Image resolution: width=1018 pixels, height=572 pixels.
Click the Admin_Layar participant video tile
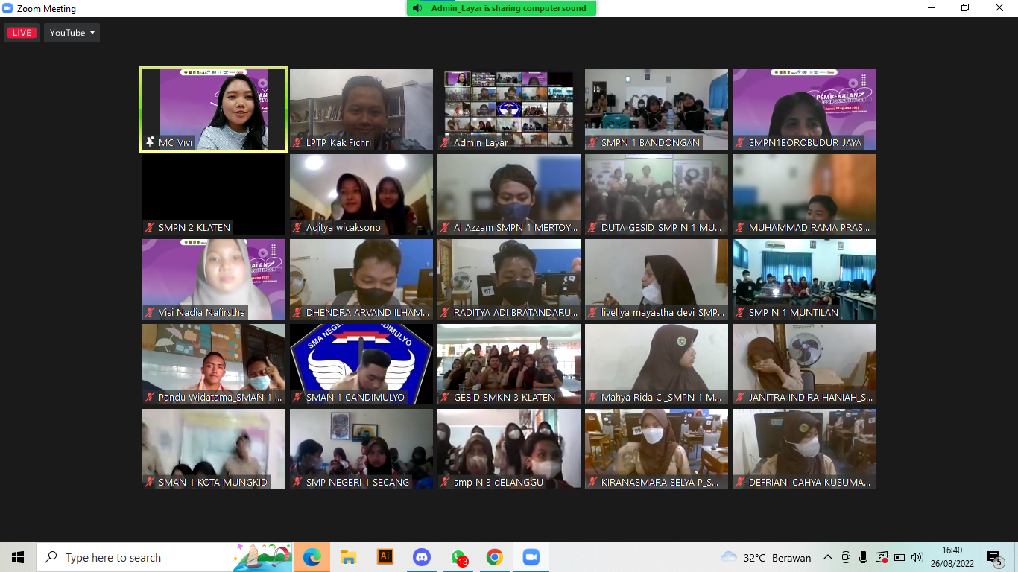[x=509, y=109]
